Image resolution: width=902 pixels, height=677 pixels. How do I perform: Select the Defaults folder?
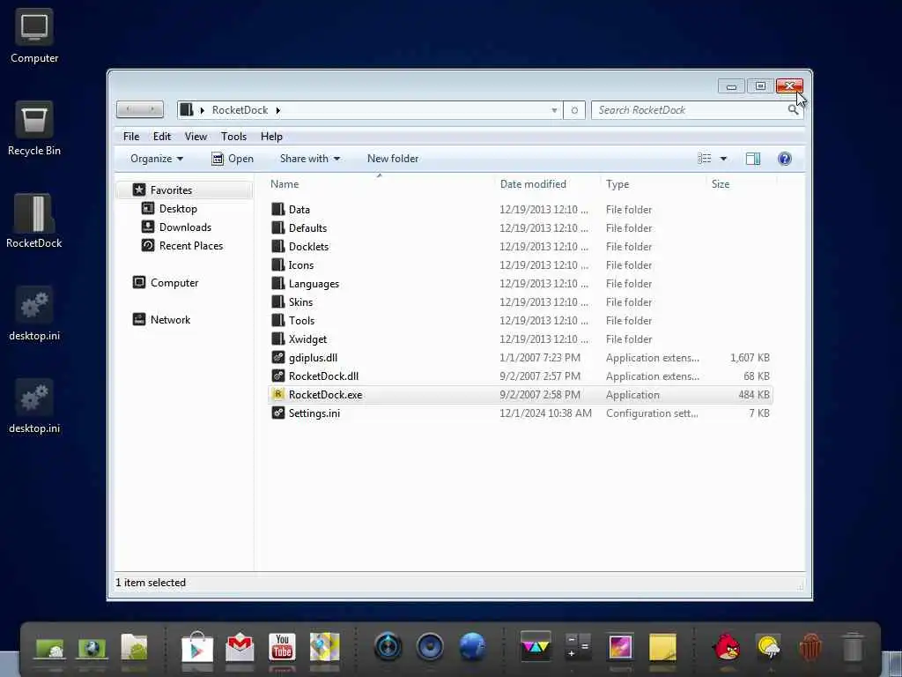(x=520, y=228)
